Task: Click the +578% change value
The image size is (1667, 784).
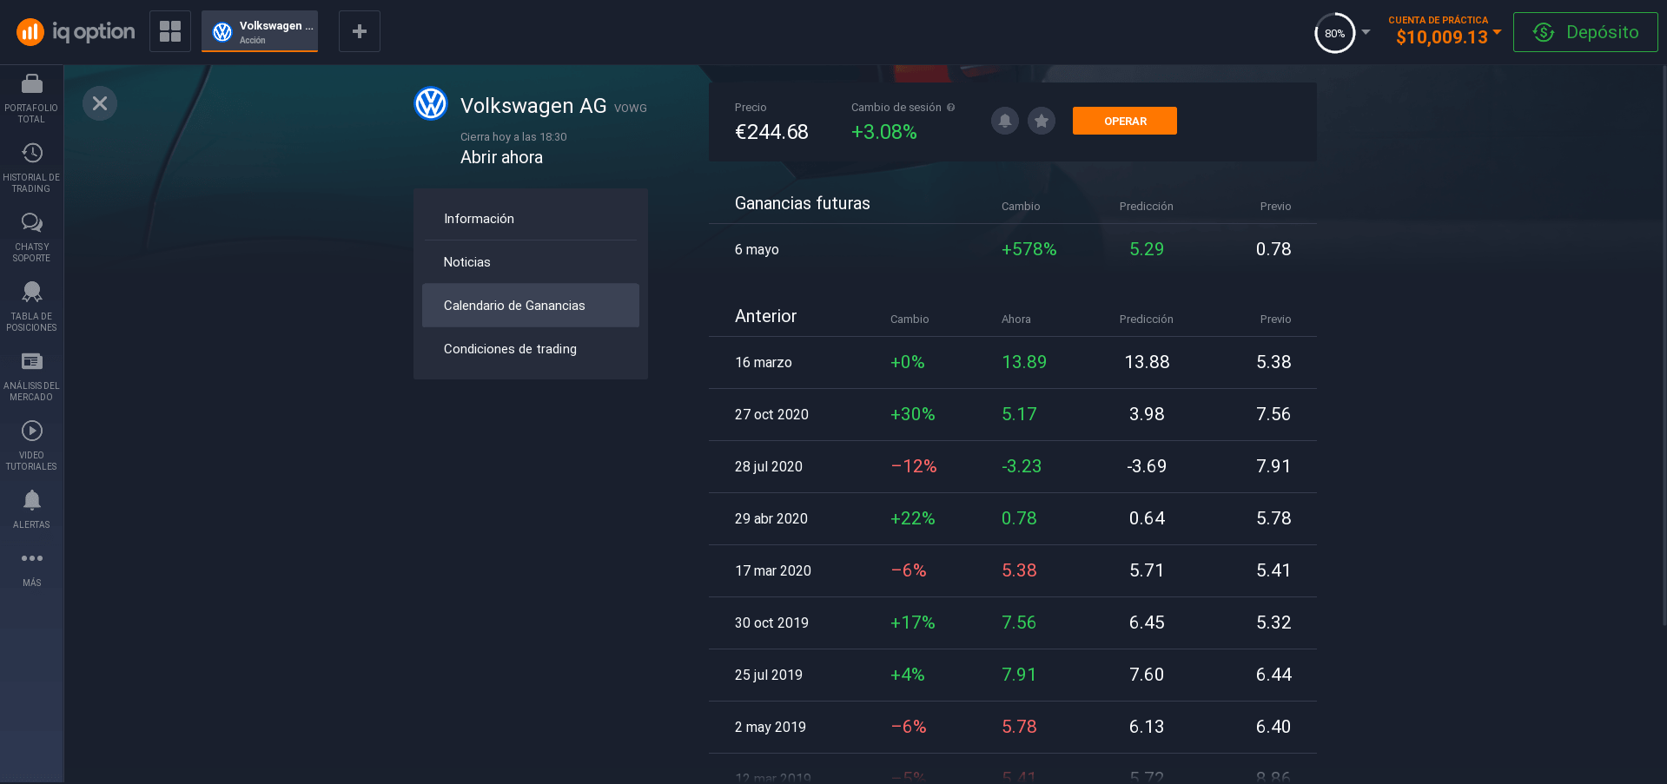Action: (x=1029, y=249)
